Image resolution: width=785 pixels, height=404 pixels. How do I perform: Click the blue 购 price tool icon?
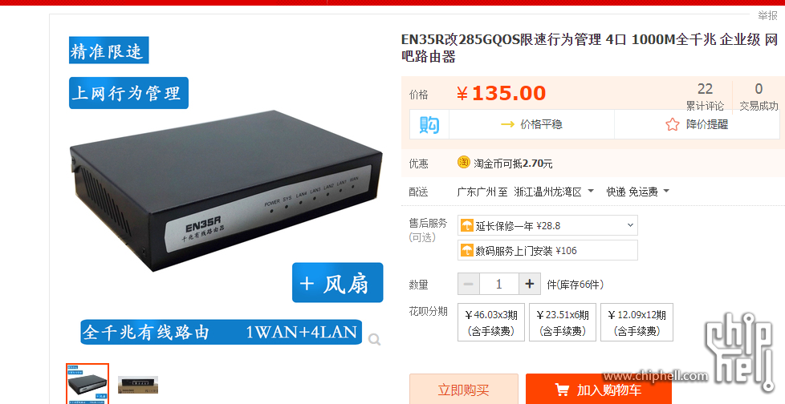[429, 124]
